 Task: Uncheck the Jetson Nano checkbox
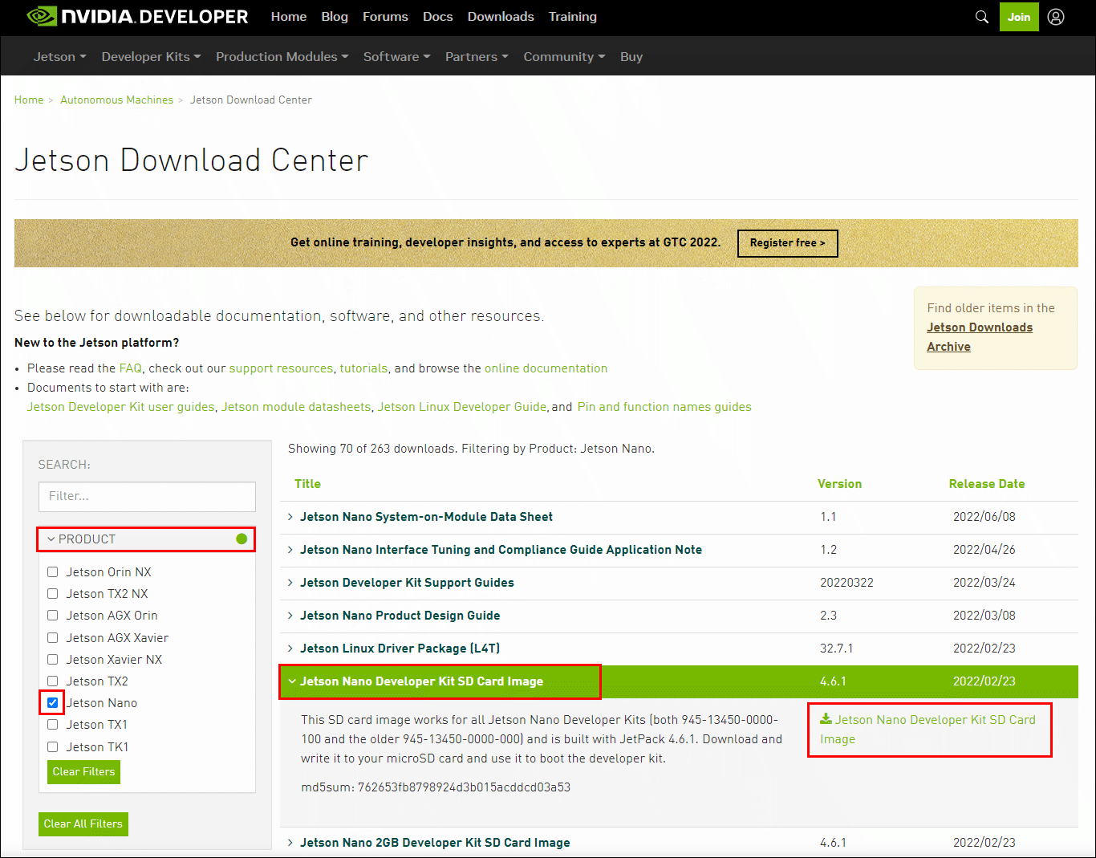point(52,703)
